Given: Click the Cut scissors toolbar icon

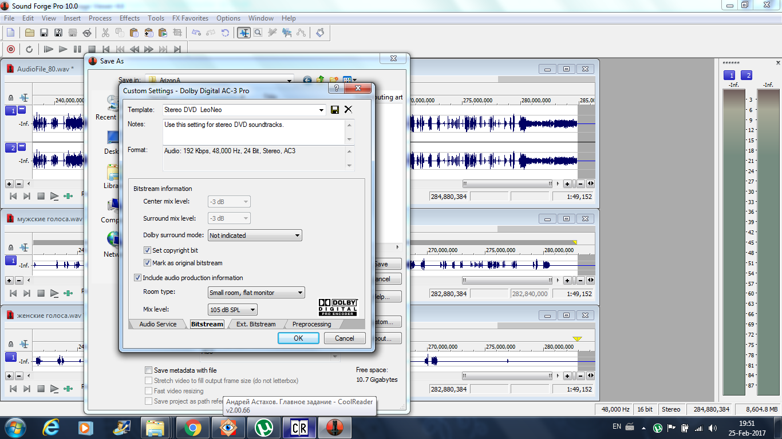Looking at the screenshot, I should tap(106, 33).
